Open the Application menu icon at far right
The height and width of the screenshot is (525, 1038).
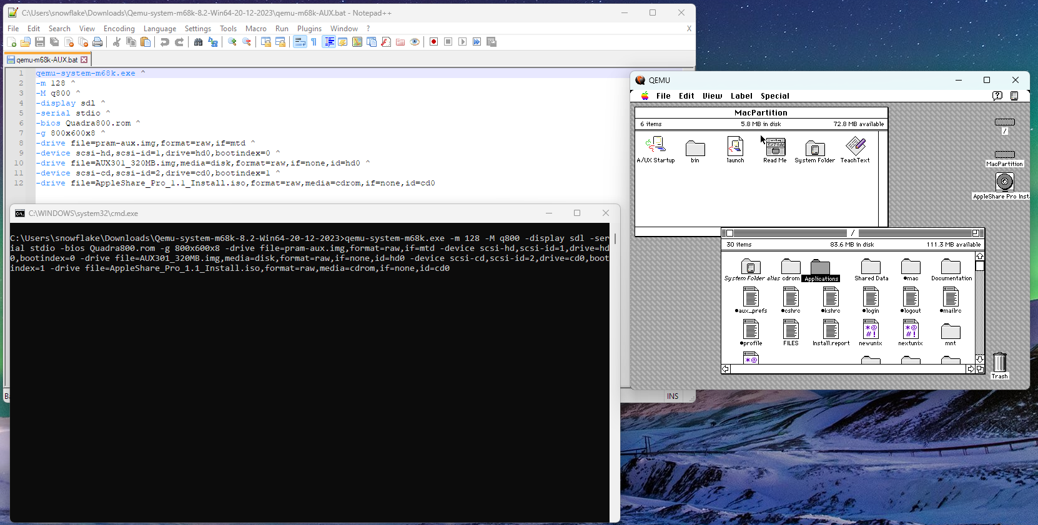click(1014, 96)
